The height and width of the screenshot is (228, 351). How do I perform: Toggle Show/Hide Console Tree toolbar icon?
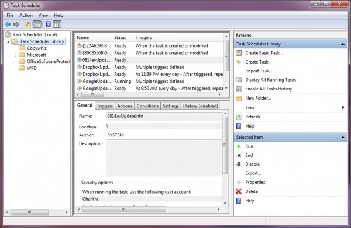coord(37,24)
